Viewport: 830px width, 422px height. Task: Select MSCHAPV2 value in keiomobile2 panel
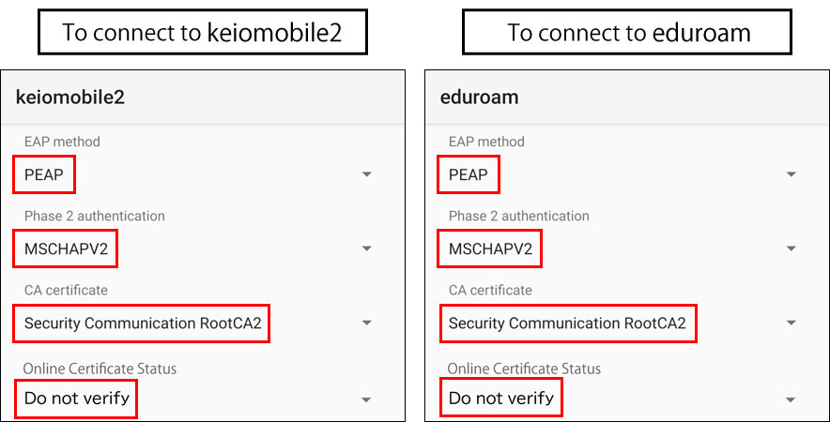click(66, 249)
